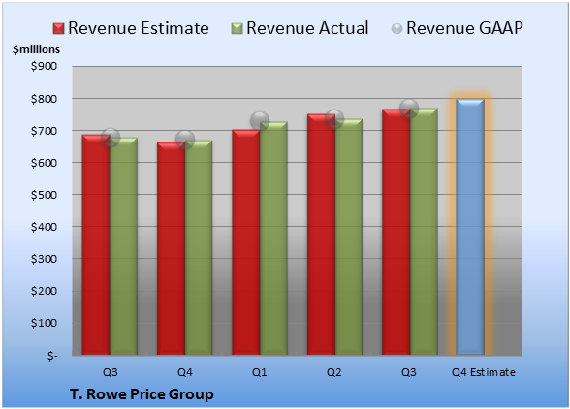This screenshot has width=570, height=409.
Task: Click the red Revenue Estimate legend swatch
Action: pyautogui.click(x=58, y=29)
